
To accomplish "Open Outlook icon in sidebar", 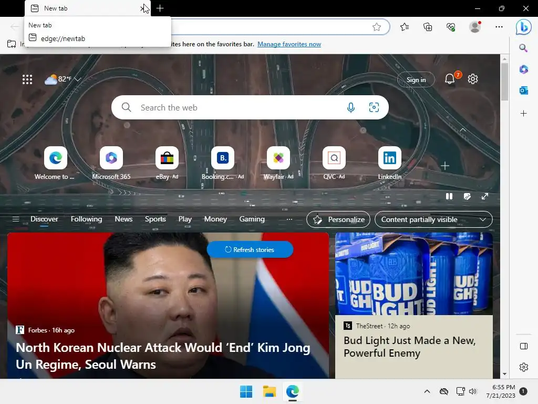I will click(x=524, y=90).
